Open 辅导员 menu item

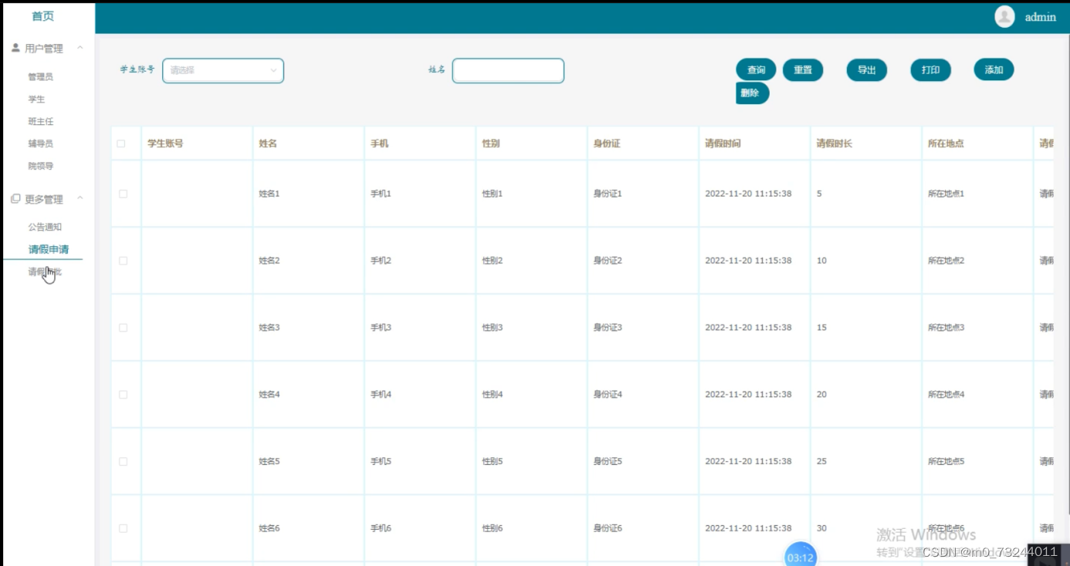[41, 144]
